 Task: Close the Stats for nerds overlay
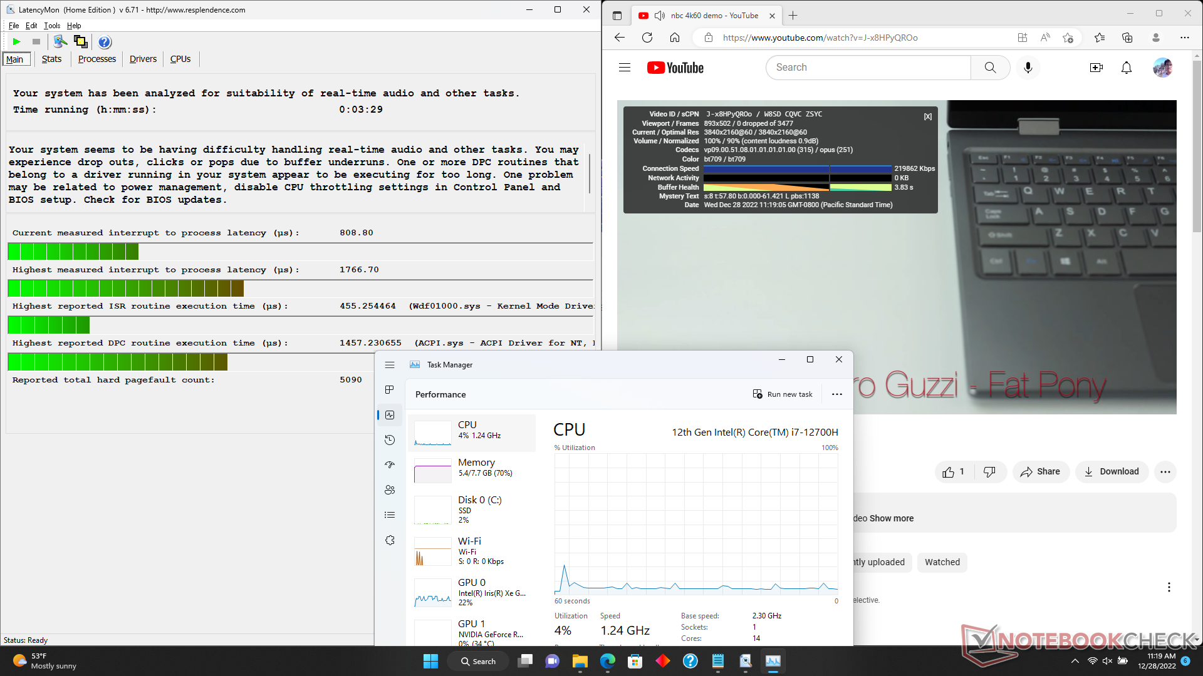click(927, 116)
